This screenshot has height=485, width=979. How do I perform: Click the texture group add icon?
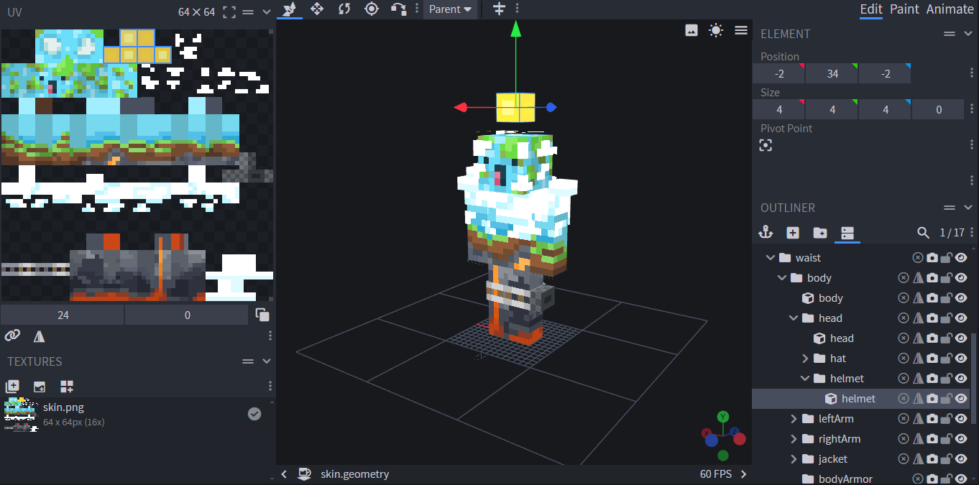[x=67, y=387]
